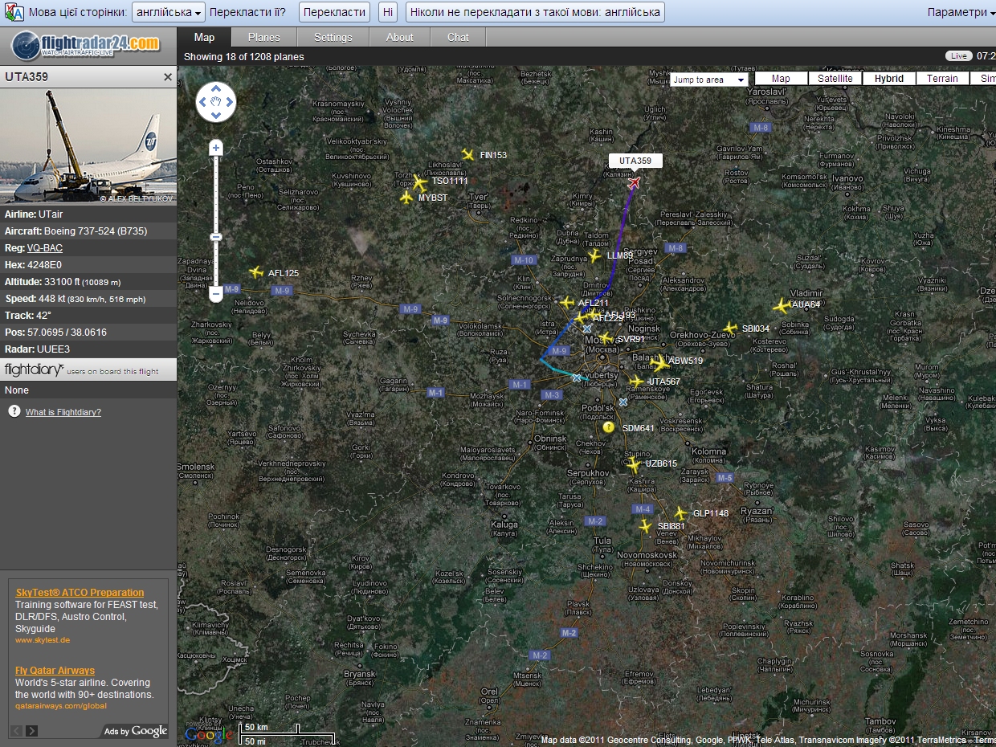Screen dimensions: 996x747
Task: Click the GLP1148 plane icon
Action: pyautogui.click(x=681, y=513)
